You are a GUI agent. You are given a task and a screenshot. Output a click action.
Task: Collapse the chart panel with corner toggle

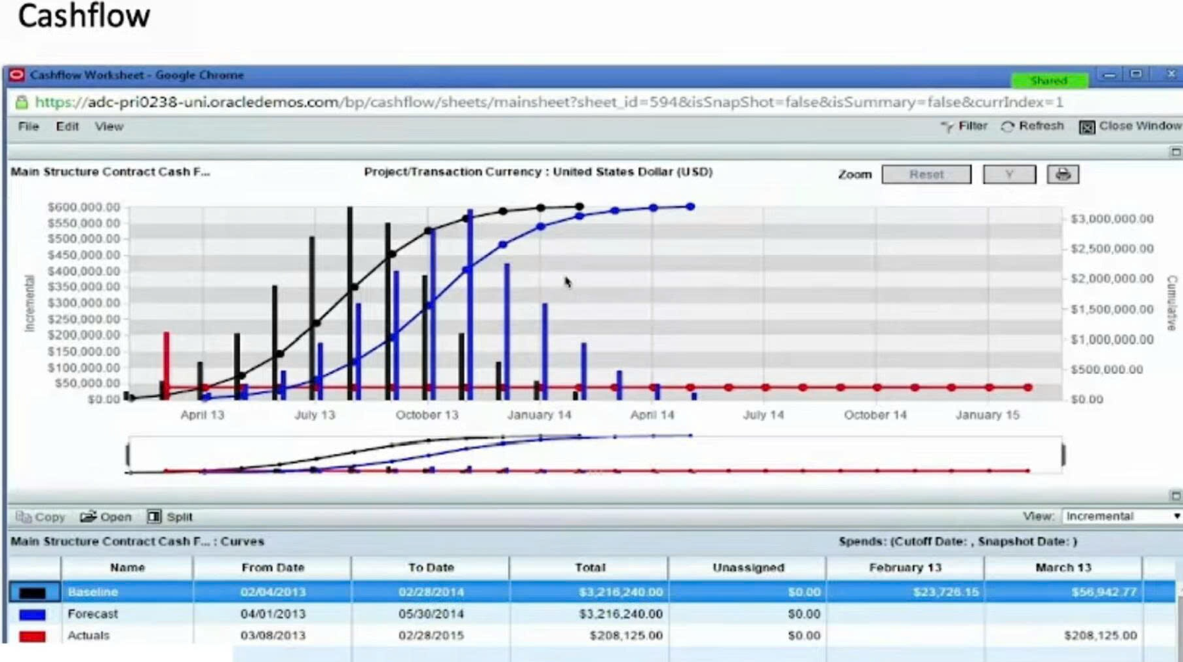(x=1175, y=152)
